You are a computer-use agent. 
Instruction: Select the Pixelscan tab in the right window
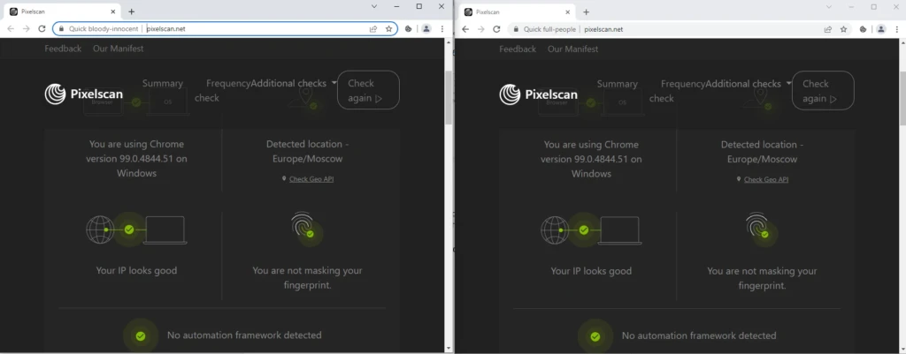(516, 11)
